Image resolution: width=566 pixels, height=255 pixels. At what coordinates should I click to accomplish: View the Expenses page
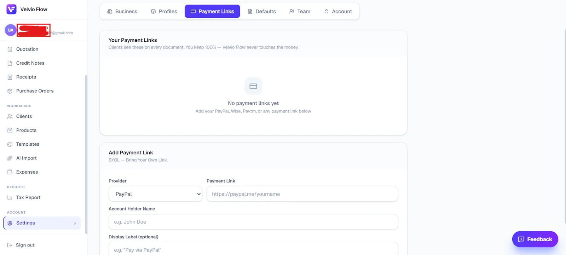pos(42,172)
